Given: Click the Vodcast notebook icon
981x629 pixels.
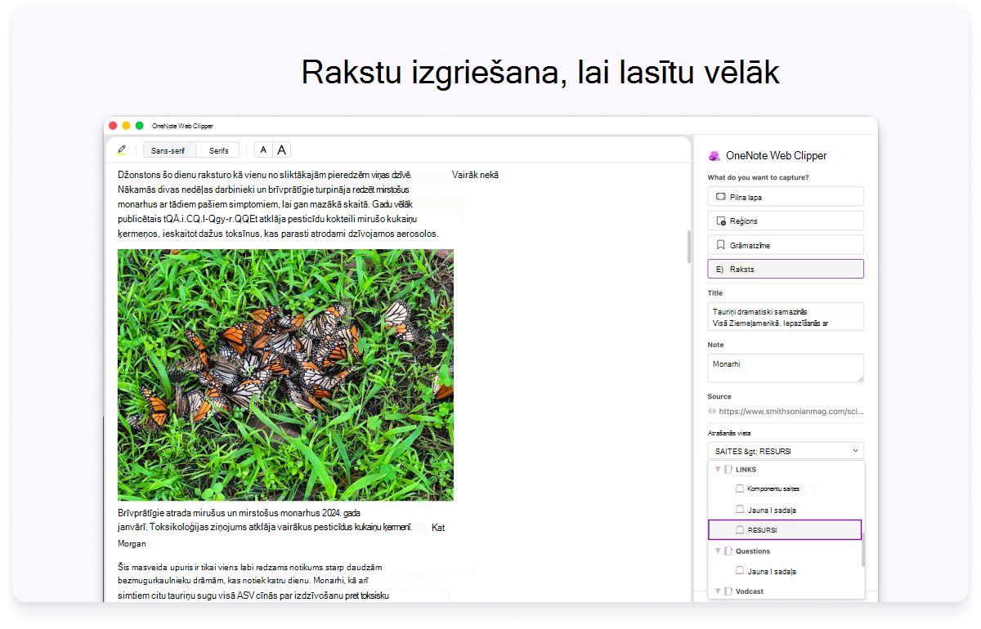Looking at the screenshot, I should tap(728, 591).
